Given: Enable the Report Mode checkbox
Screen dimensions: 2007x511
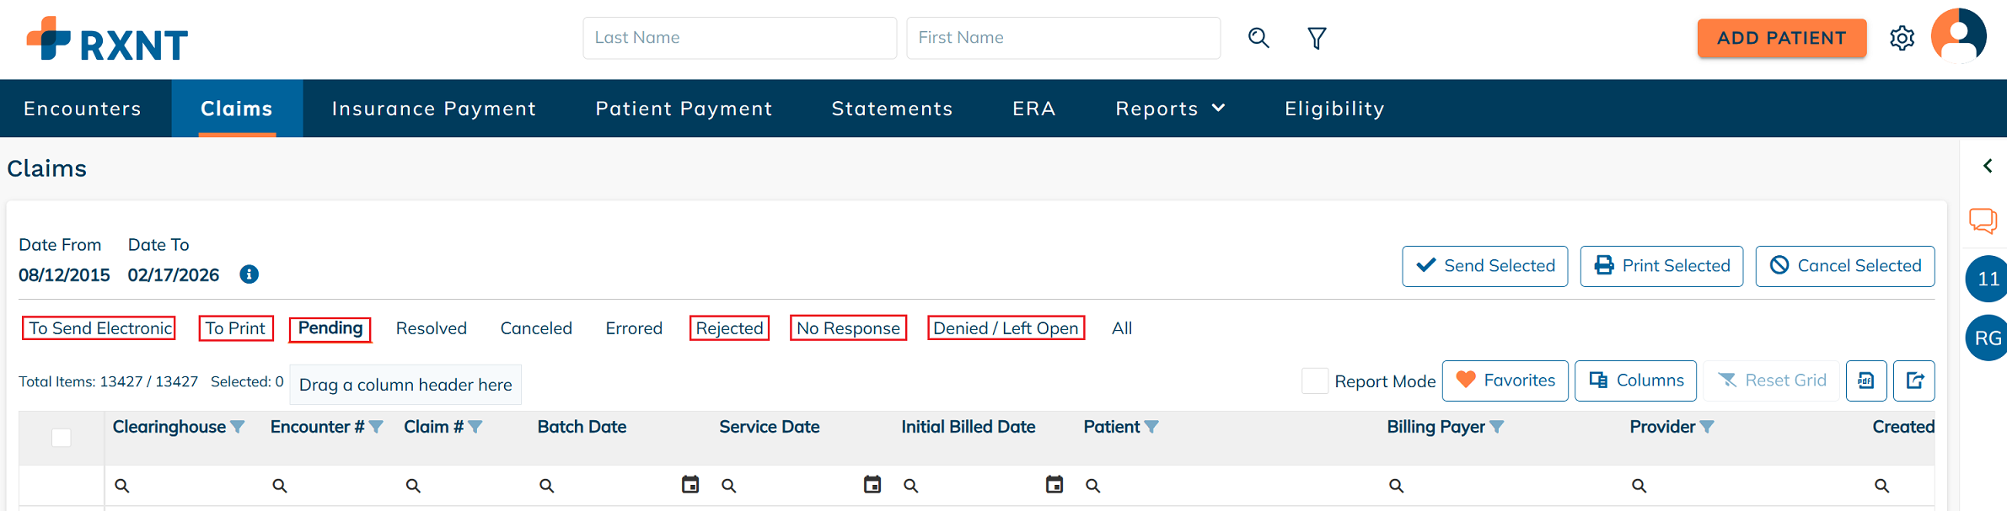Looking at the screenshot, I should 1315,381.
